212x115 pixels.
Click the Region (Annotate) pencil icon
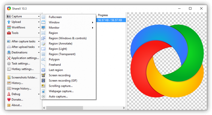coord(43,44)
